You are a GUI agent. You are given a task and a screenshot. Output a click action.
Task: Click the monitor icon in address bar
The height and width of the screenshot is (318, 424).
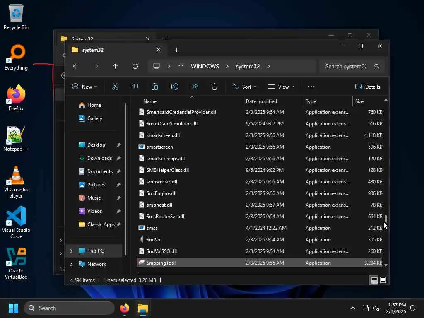click(x=156, y=66)
